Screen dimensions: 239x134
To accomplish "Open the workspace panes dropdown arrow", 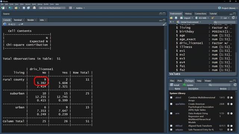I will pyautogui.click(x=74, y=8).
